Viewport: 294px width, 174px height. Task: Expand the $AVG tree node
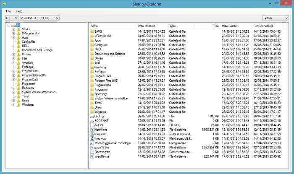14,29
